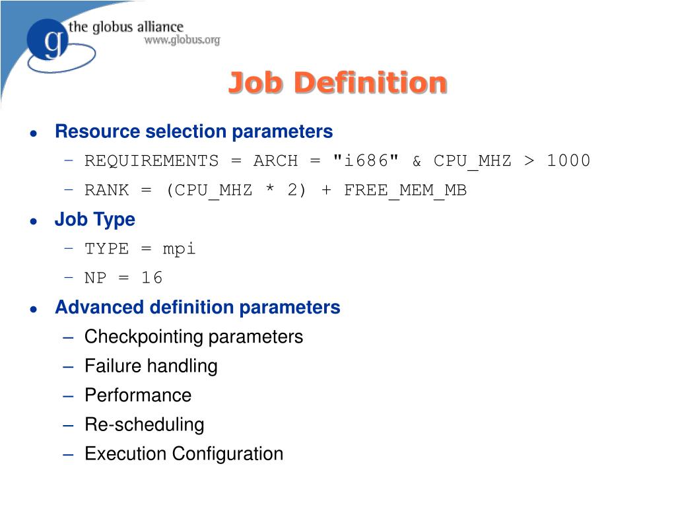Select the Execution Configuration item
676x507 pixels.
click(184, 454)
